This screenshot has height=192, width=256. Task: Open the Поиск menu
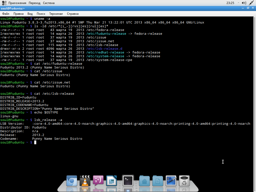(41, 14)
